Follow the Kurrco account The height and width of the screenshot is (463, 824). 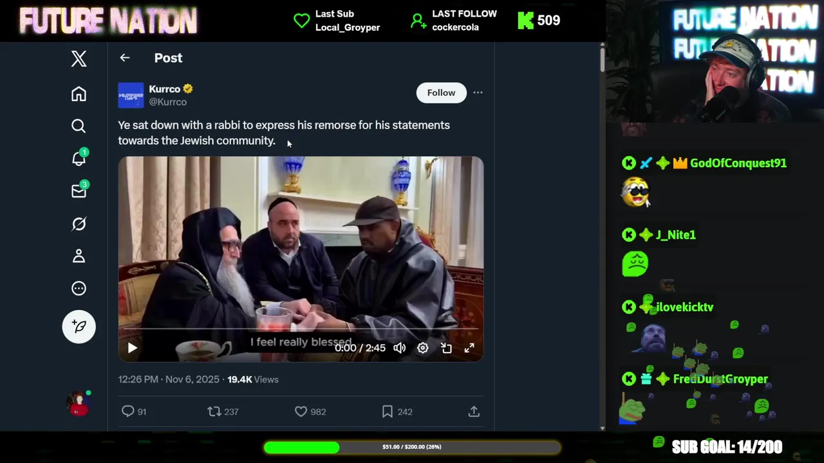pos(441,93)
